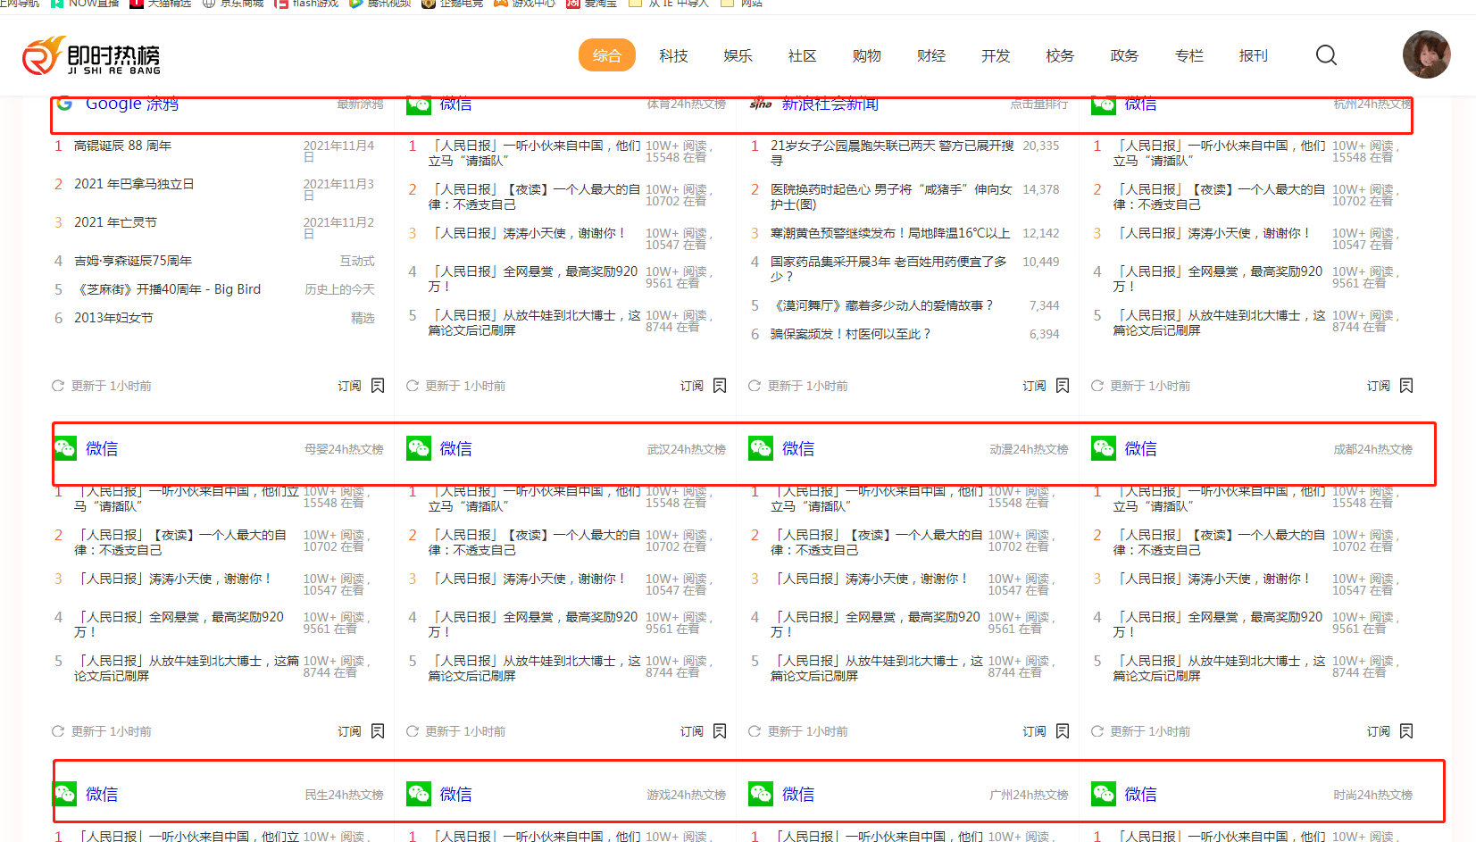Bookmark the 新浪社会新闻 card

pos(1063,386)
